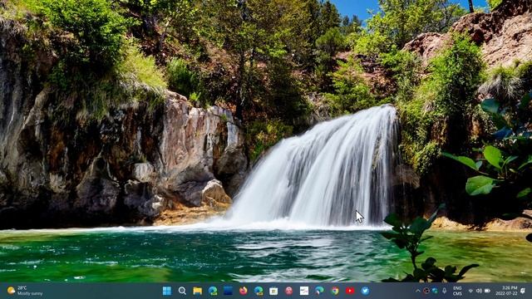Open battery status icon in tray
Viewport: 532px width, 299px height.
pyautogui.click(x=487, y=291)
